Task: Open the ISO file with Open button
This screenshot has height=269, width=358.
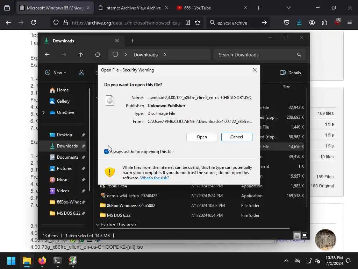Action: tap(202, 137)
